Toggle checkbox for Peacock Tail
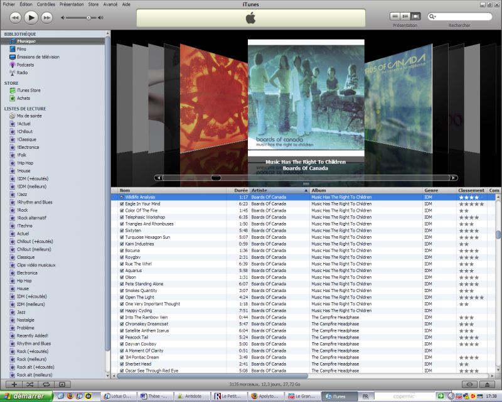 [x=122, y=337]
